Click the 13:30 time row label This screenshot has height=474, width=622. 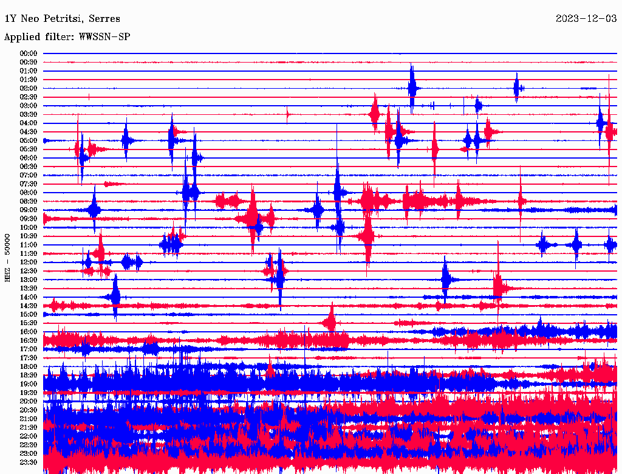tap(29, 288)
